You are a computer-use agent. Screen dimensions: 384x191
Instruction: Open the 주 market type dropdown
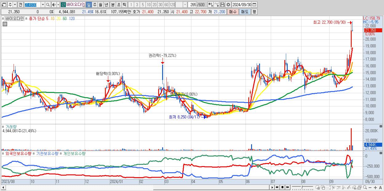click(x=15, y=5)
